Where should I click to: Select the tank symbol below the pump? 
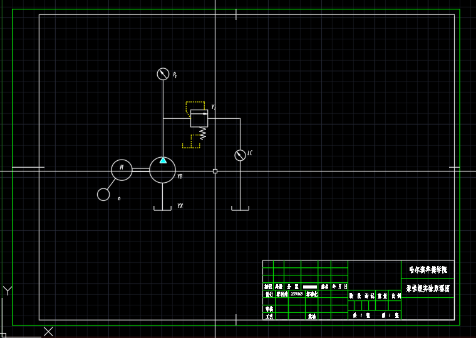tap(162, 208)
